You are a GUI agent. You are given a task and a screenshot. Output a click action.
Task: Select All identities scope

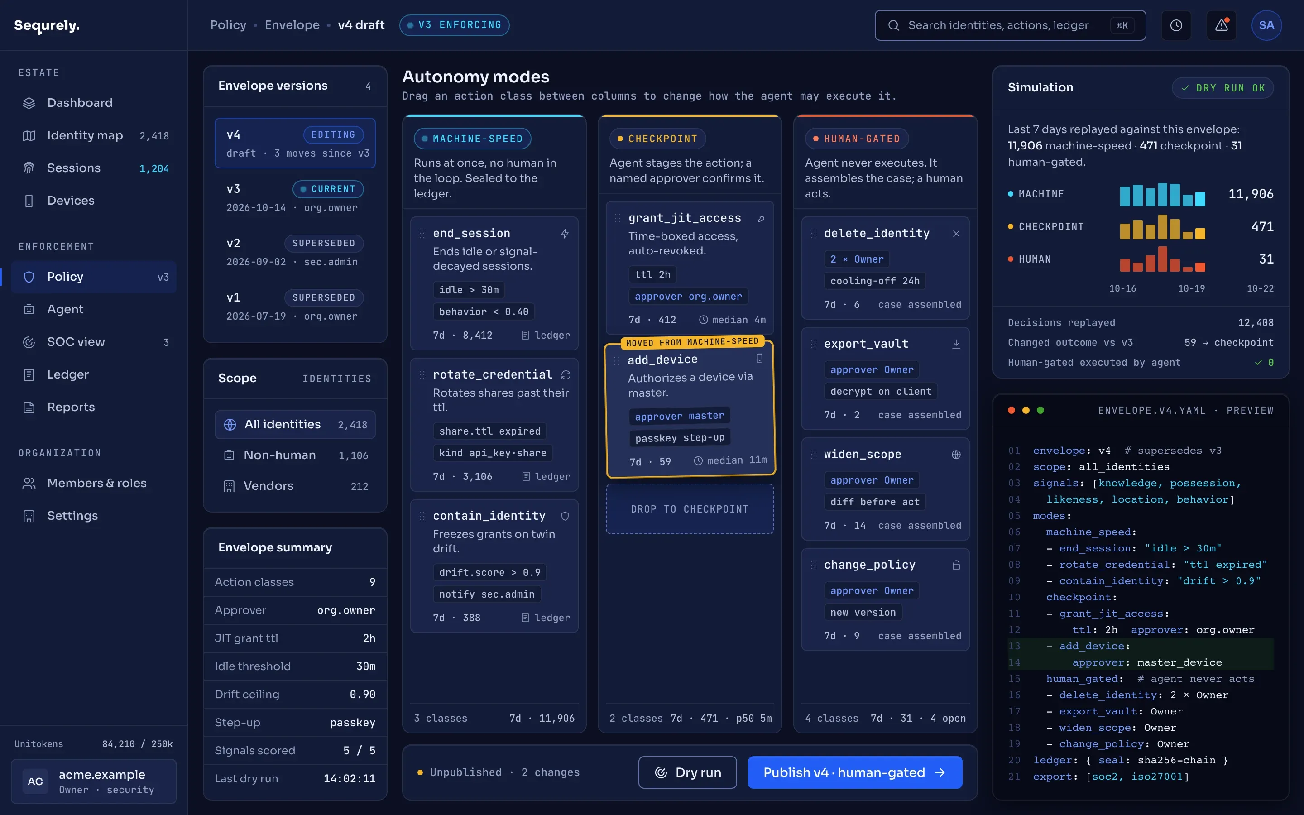(x=295, y=425)
